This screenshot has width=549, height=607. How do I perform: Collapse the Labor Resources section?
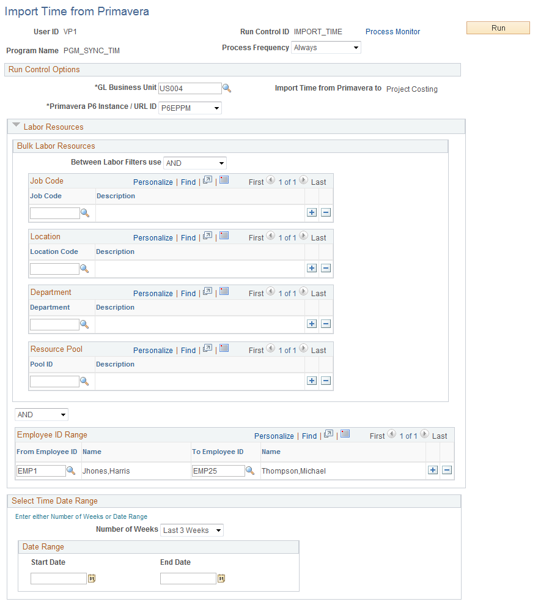[x=16, y=125]
